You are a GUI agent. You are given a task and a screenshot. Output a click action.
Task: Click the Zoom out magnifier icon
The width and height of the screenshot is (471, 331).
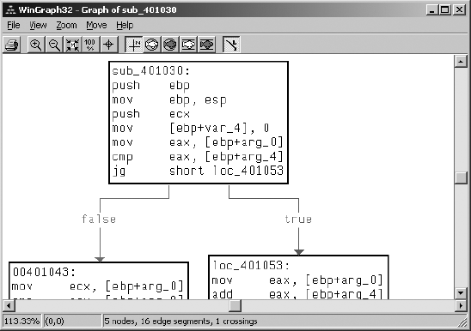point(54,45)
